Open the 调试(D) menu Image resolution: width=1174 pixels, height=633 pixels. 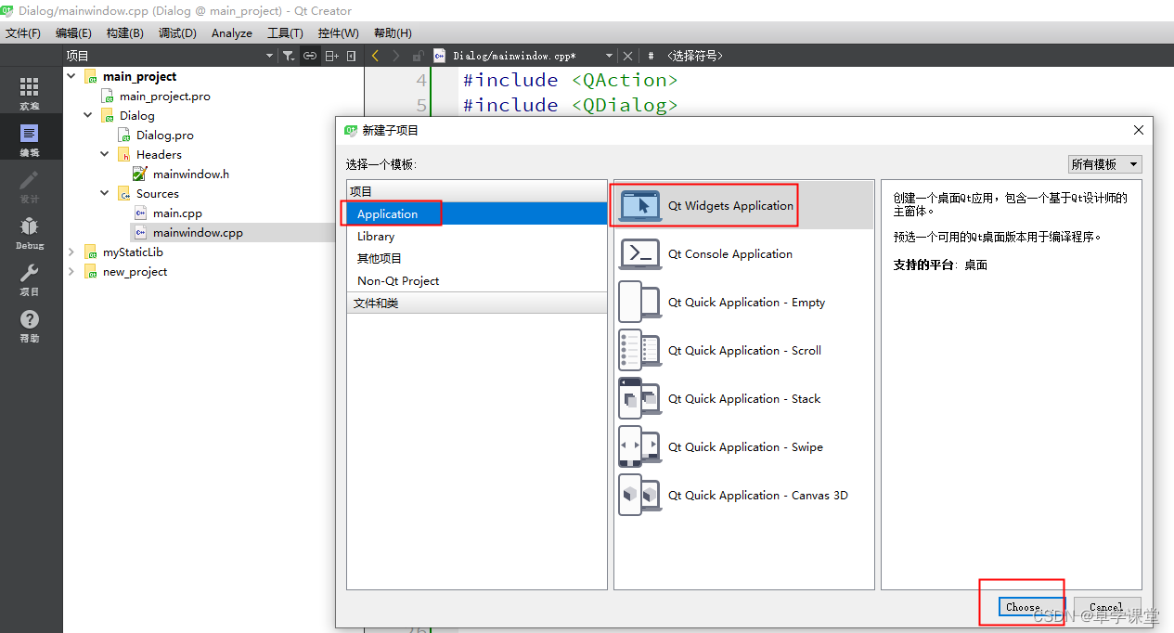tap(177, 32)
